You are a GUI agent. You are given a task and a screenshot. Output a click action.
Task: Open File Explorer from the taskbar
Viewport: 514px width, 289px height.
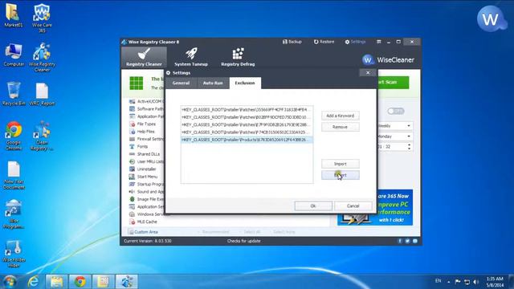point(57,282)
